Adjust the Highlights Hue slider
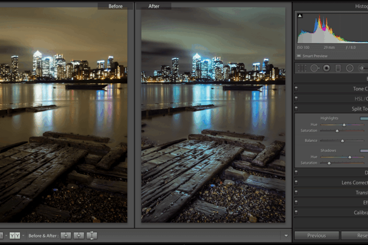368x245 pixels. 344,125
